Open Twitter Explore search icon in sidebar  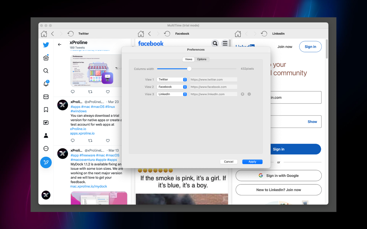(46, 71)
